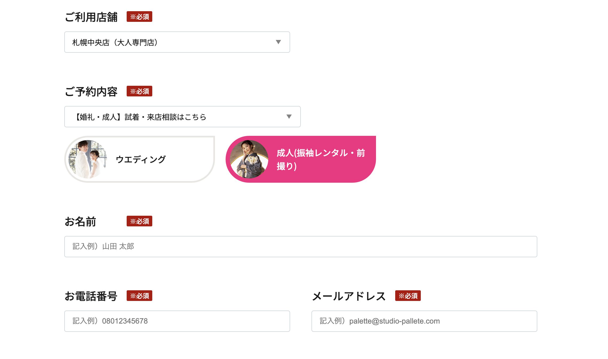This screenshot has height=359, width=608.
Task: Click the ※必須 badge beside メールアドレス
Action: click(408, 296)
